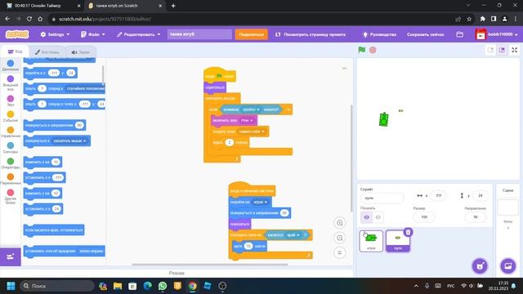Open sound dropdown in play sound block
The height and width of the screenshot is (294, 523).
[x=247, y=120]
